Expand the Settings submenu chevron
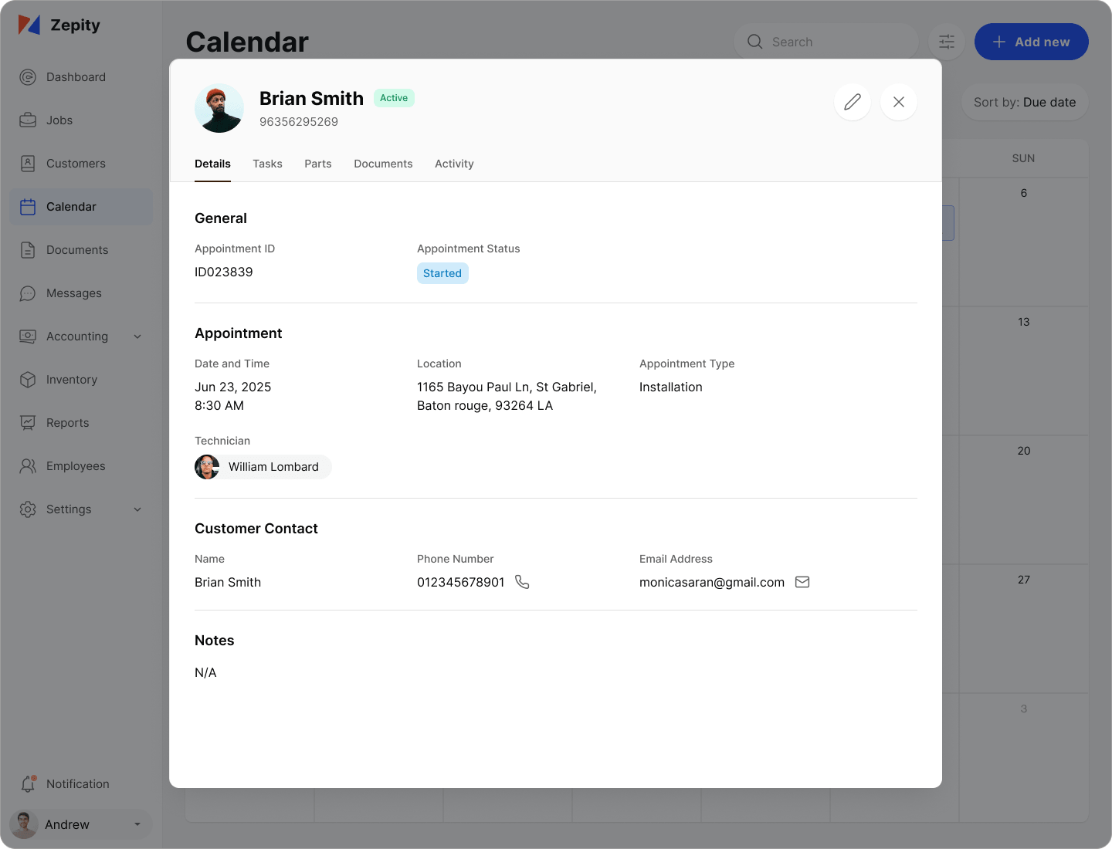Image resolution: width=1112 pixels, height=849 pixels. click(137, 509)
